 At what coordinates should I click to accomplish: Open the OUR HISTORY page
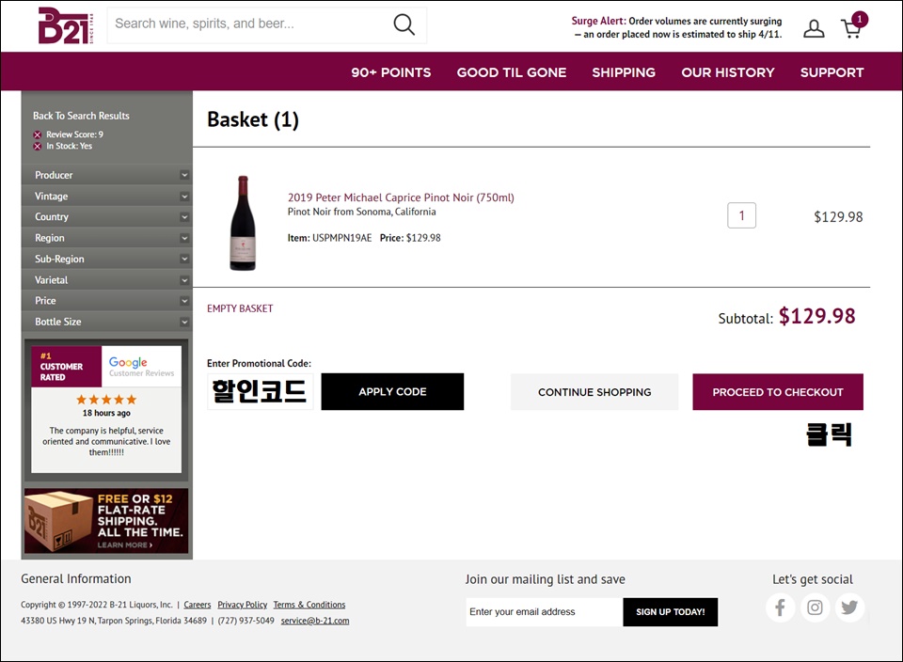[x=728, y=72]
